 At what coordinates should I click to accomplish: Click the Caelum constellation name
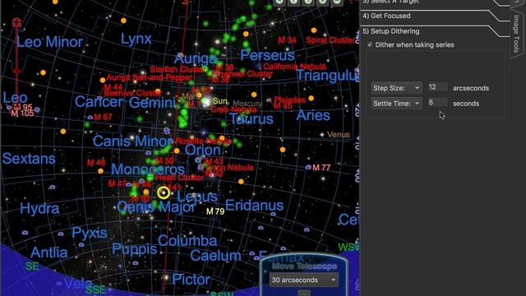215,256
